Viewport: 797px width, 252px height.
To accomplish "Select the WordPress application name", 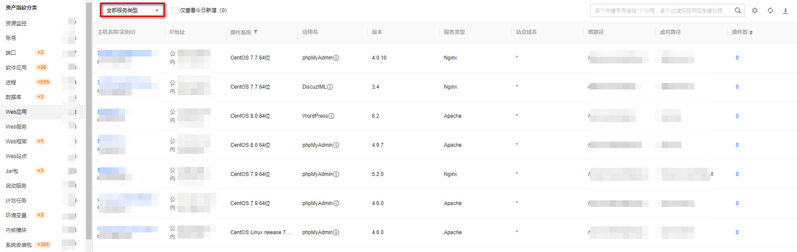I will 315,116.
